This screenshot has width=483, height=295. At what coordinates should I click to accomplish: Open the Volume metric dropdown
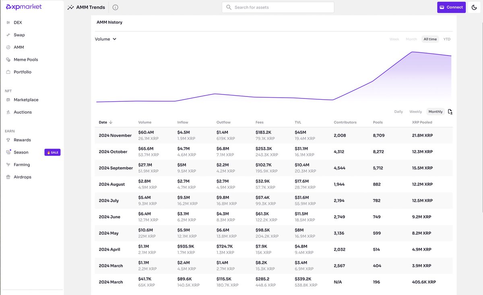(105, 39)
